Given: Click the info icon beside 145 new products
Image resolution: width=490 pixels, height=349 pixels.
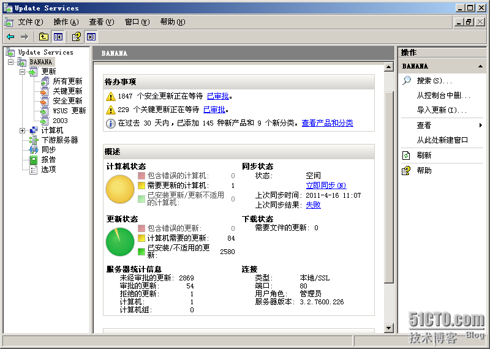Looking at the screenshot, I should point(111,124).
